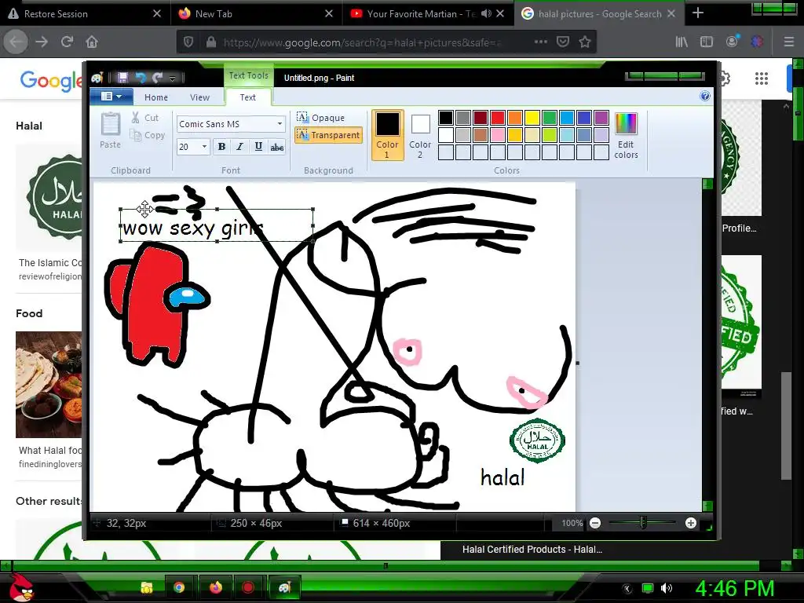Image resolution: width=804 pixels, height=603 pixels.
Task: Click the Undo arrow in Paint
Action: 140,78
